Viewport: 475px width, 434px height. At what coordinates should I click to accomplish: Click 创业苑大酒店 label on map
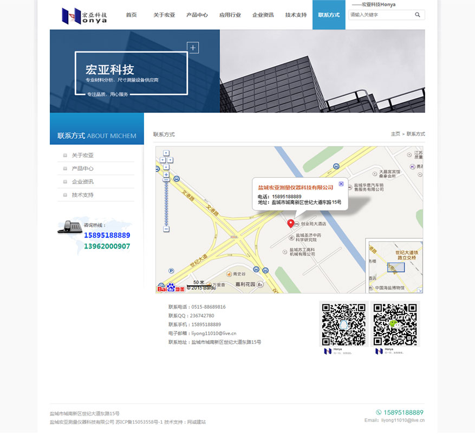(313, 224)
